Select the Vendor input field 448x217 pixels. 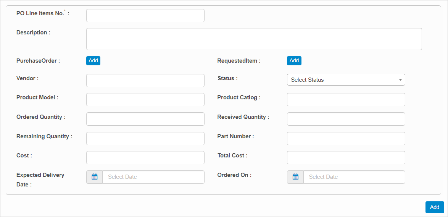tap(145, 81)
